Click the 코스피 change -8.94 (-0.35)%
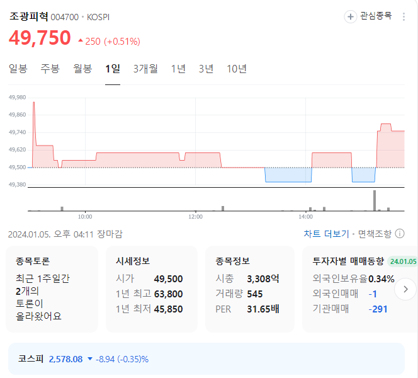Viewport: 418px width, 378px height. (122, 359)
